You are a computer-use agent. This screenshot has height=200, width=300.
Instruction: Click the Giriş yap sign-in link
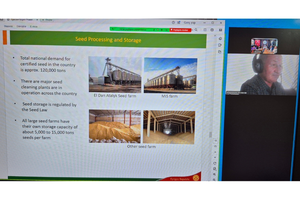(189, 22)
